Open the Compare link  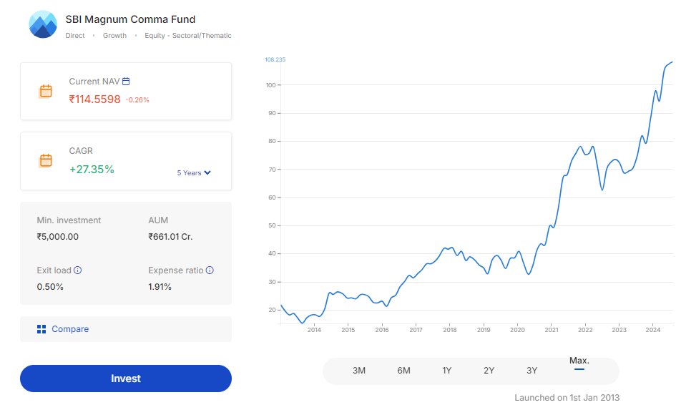[70, 329]
